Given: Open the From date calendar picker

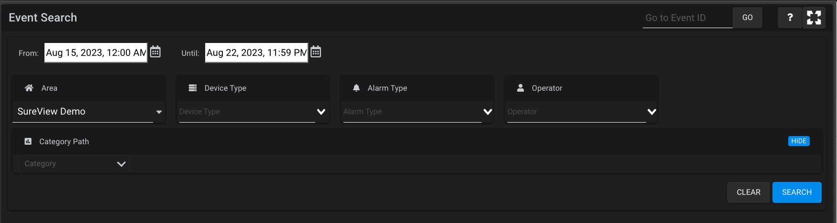Looking at the screenshot, I should [x=155, y=52].
